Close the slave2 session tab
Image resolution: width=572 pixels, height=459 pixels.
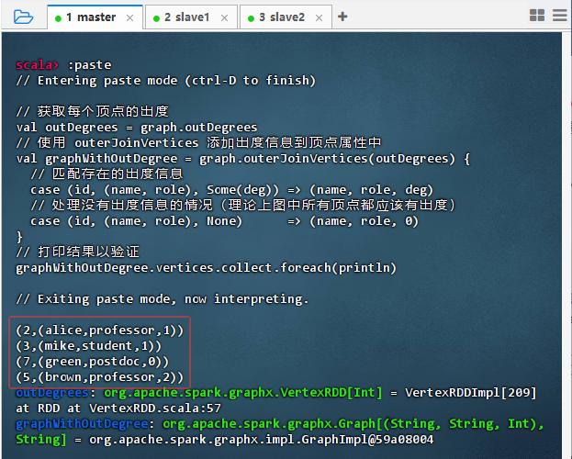pyautogui.click(x=319, y=17)
